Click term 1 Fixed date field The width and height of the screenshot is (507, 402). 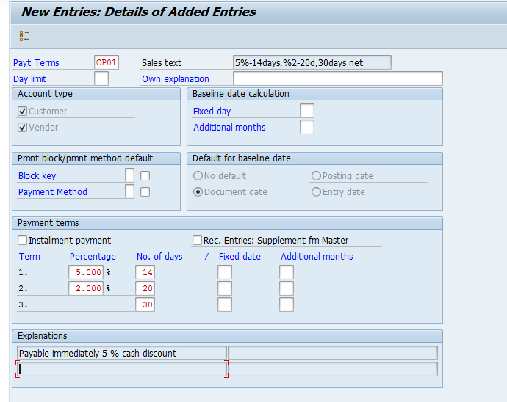(225, 272)
